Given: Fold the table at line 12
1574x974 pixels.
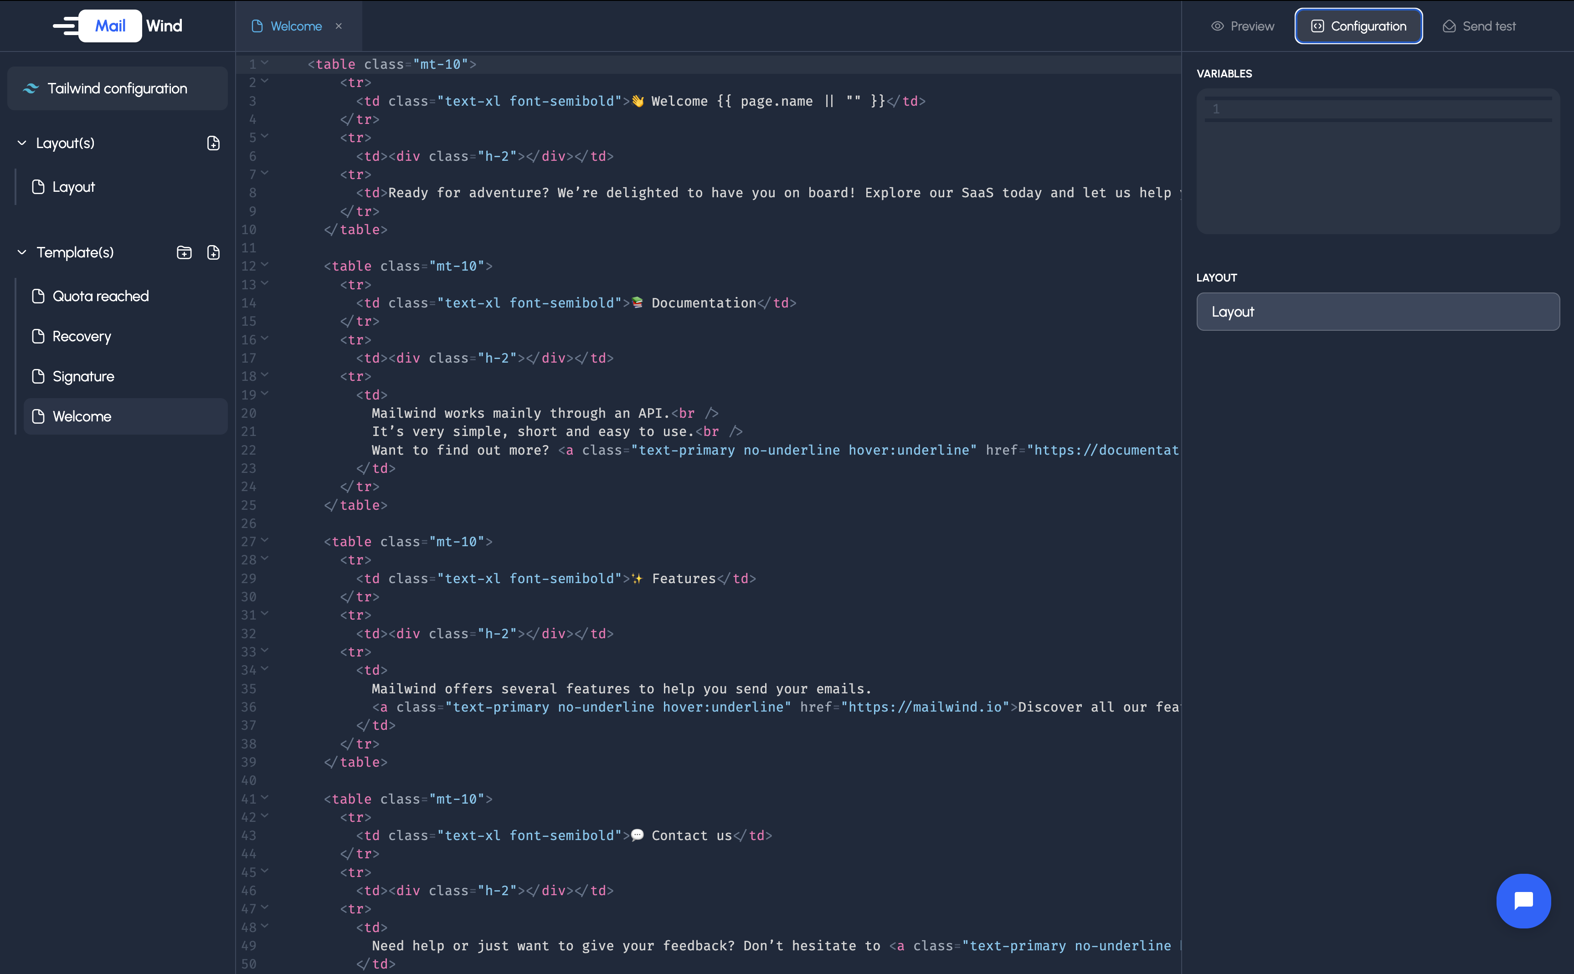Looking at the screenshot, I should 264,265.
